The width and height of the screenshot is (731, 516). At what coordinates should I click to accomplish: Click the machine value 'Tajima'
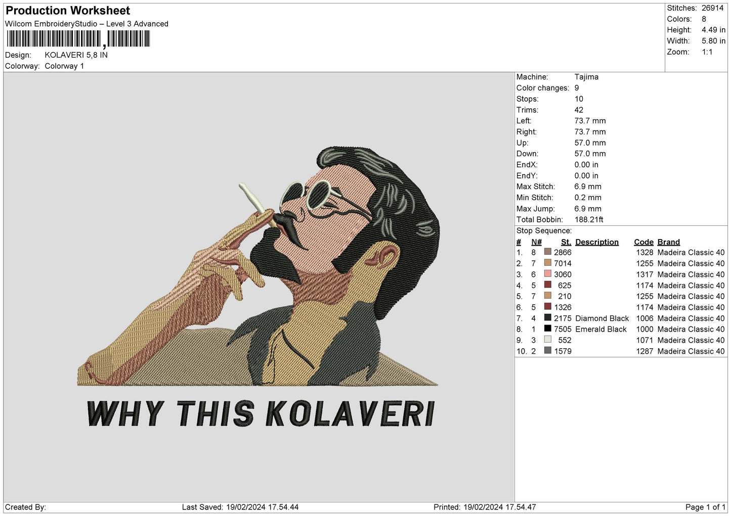(x=586, y=77)
